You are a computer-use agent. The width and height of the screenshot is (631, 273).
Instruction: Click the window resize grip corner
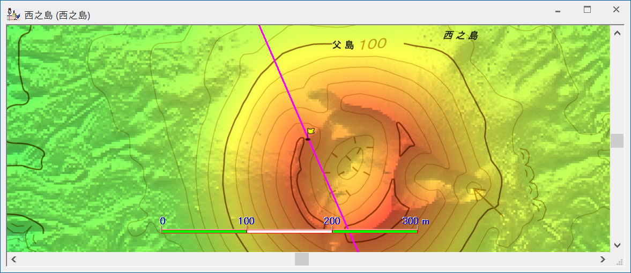click(620, 262)
